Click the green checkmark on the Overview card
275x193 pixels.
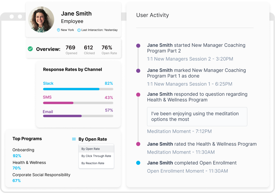point(30,49)
